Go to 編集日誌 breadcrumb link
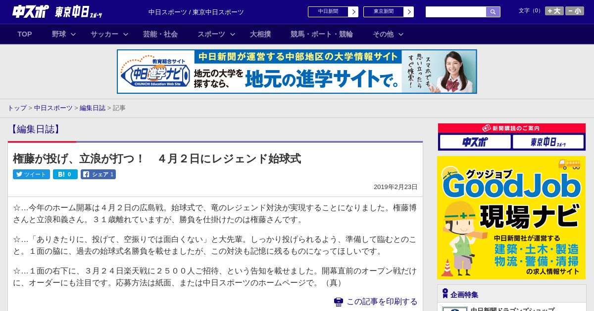This screenshot has height=311, width=594. 93,108
